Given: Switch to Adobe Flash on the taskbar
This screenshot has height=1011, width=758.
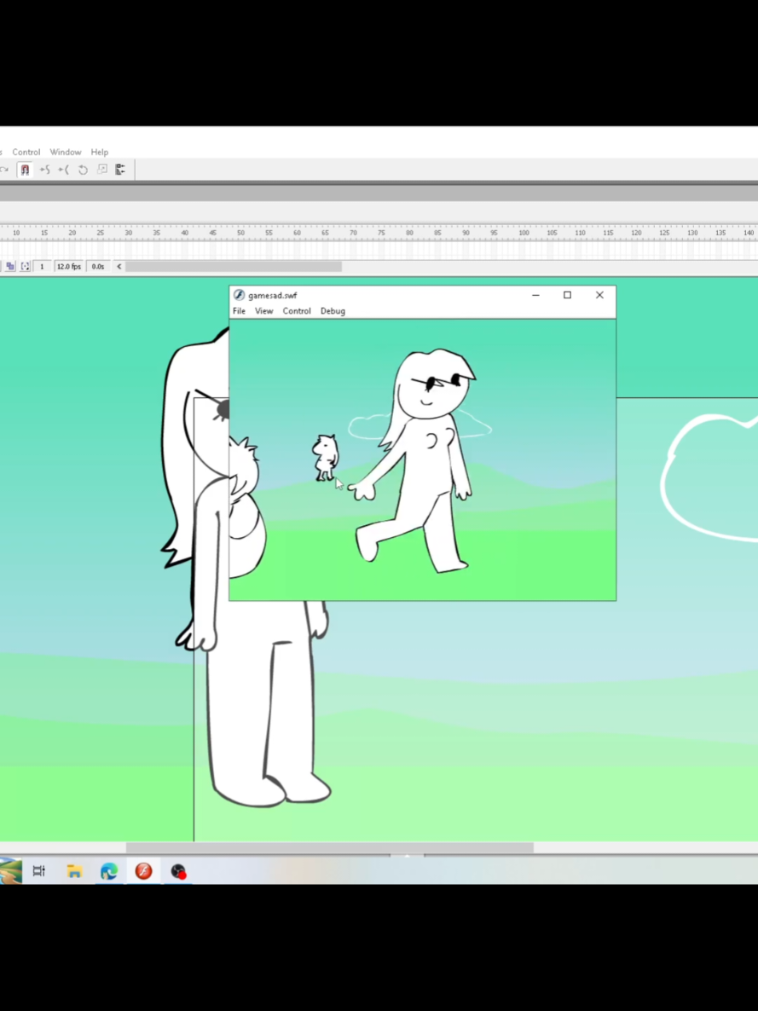Looking at the screenshot, I should click(143, 872).
